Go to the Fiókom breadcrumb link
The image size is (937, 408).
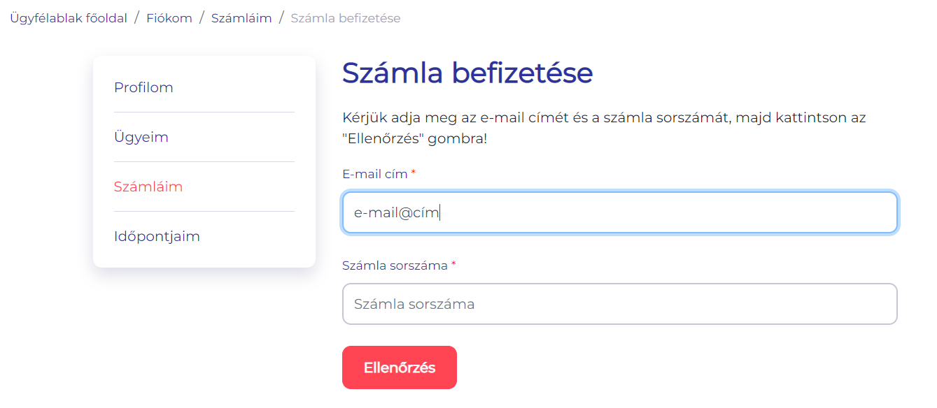coord(169,18)
